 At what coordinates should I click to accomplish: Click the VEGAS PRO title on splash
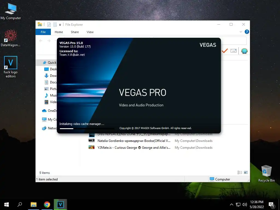click(x=142, y=92)
